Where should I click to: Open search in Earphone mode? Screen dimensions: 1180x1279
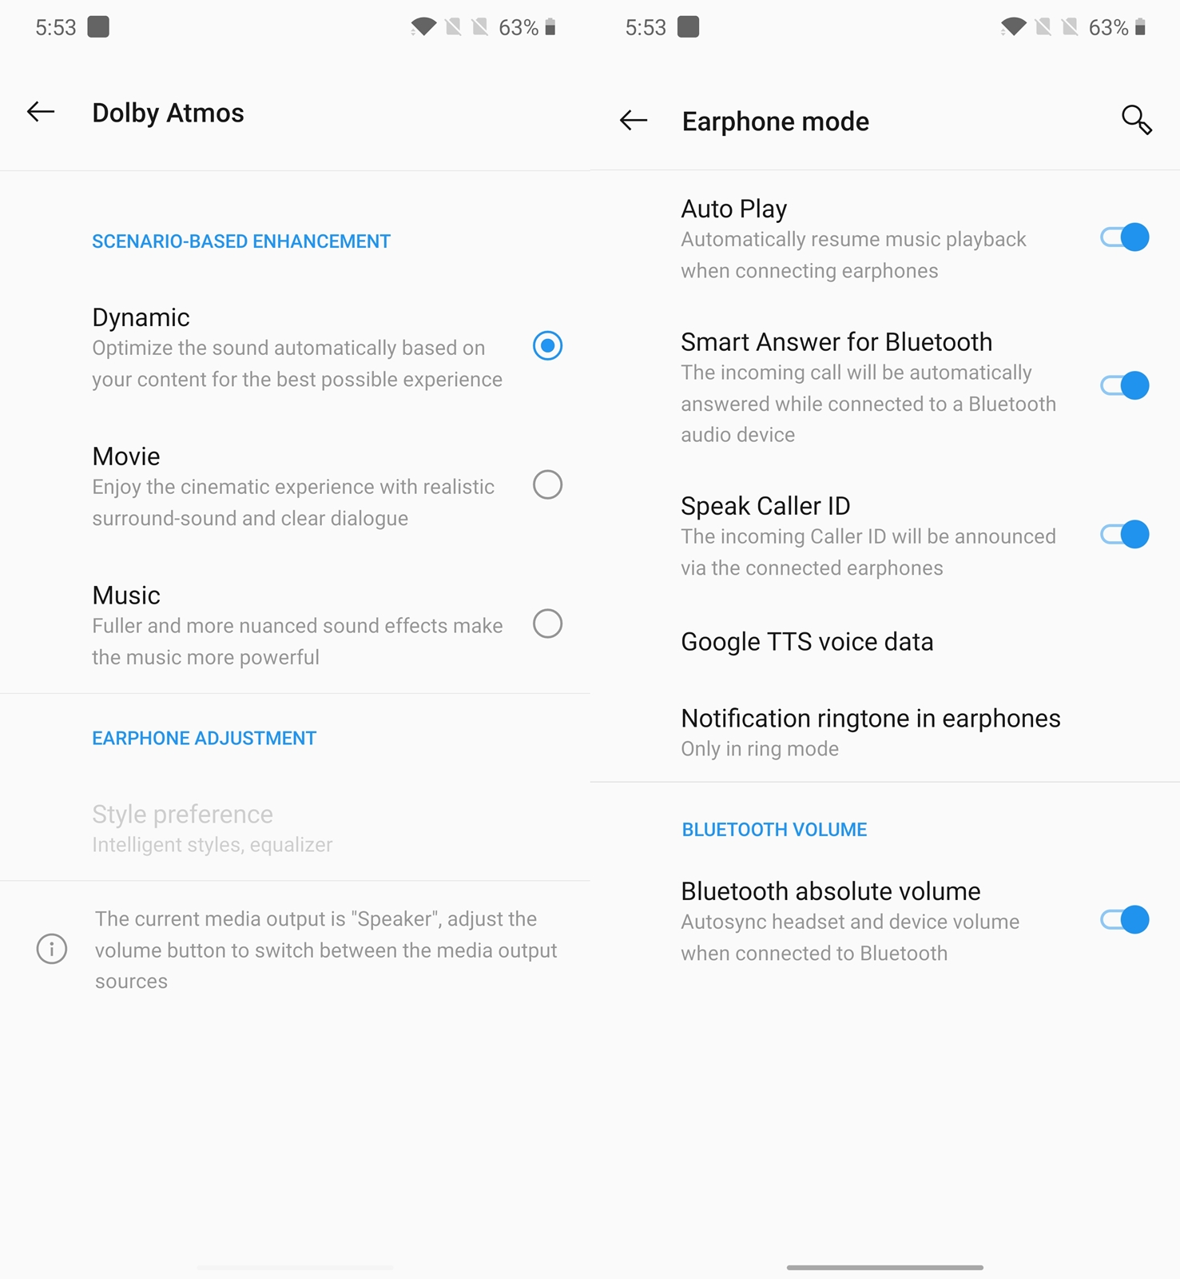pyautogui.click(x=1136, y=120)
